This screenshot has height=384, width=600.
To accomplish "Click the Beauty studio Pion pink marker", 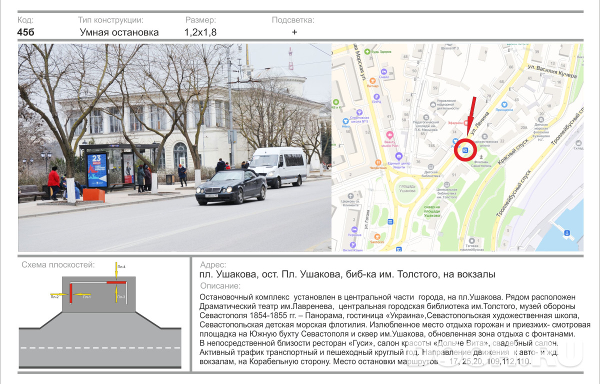I will [x=389, y=135].
